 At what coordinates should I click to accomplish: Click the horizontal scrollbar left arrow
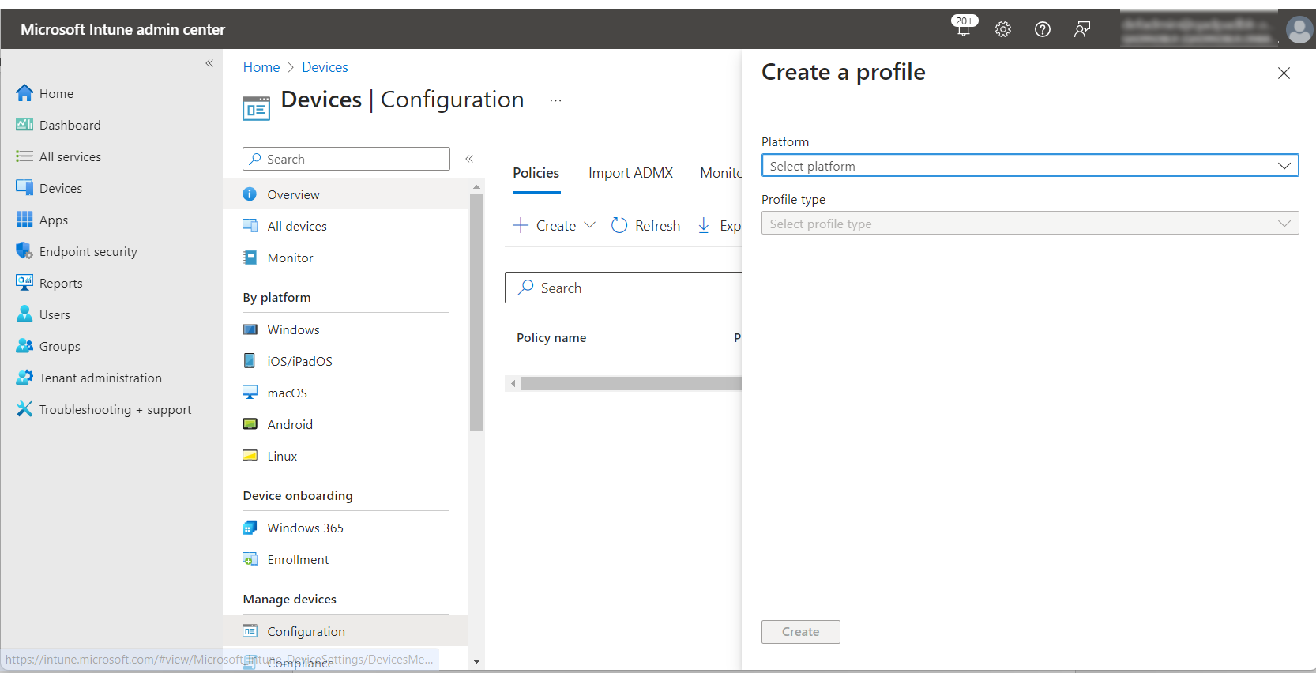[513, 384]
